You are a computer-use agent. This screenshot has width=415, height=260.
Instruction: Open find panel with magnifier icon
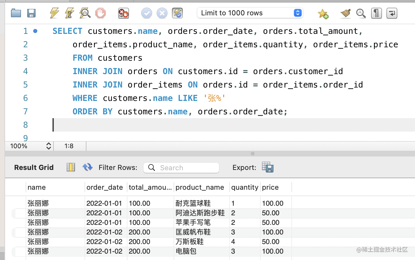[x=361, y=13]
